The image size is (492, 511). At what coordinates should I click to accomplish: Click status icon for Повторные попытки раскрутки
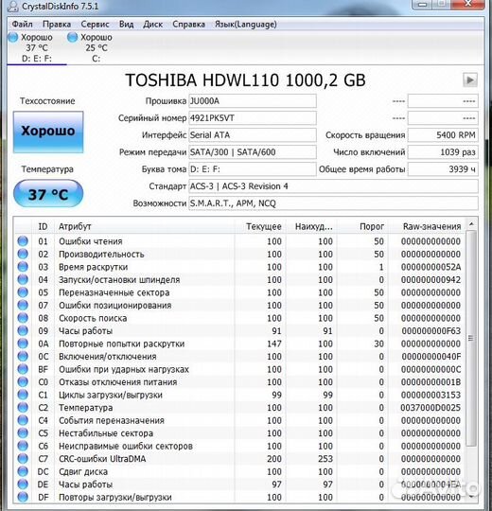(23, 344)
